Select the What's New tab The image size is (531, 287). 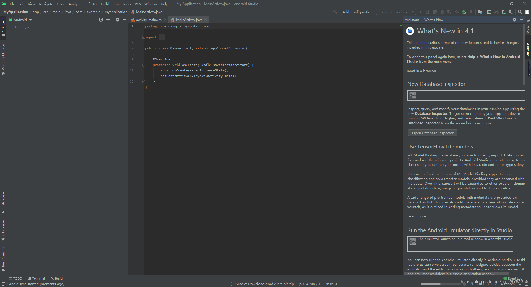[x=434, y=20]
